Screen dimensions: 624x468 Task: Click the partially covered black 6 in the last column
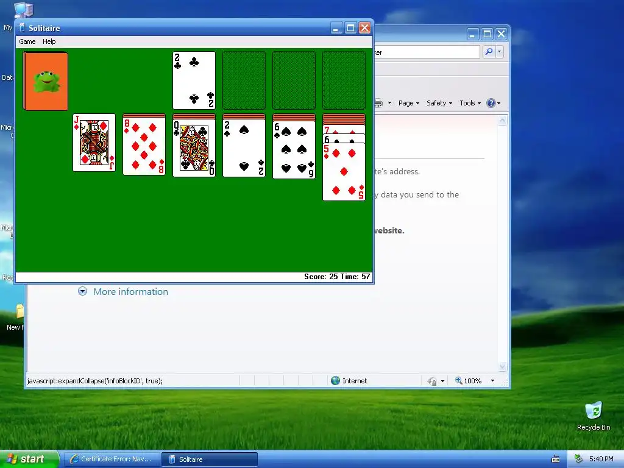click(344, 138)
